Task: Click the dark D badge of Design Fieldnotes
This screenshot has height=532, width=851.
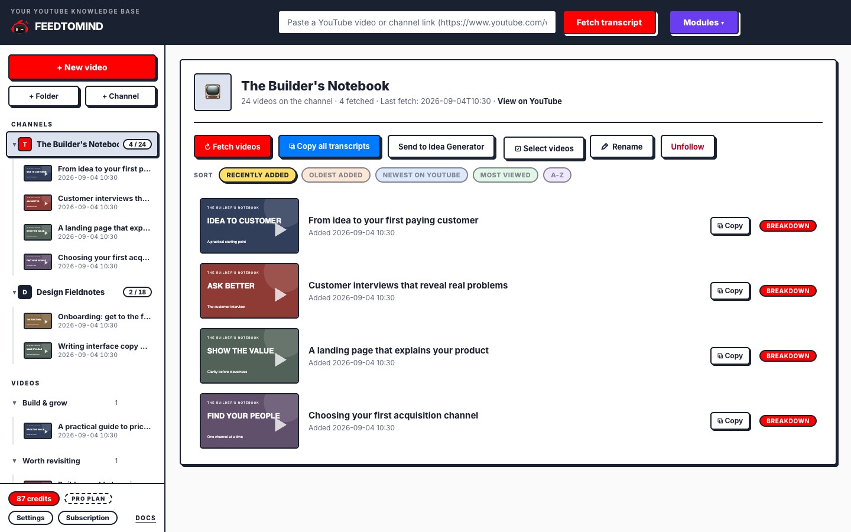Action: click(25, 292)
